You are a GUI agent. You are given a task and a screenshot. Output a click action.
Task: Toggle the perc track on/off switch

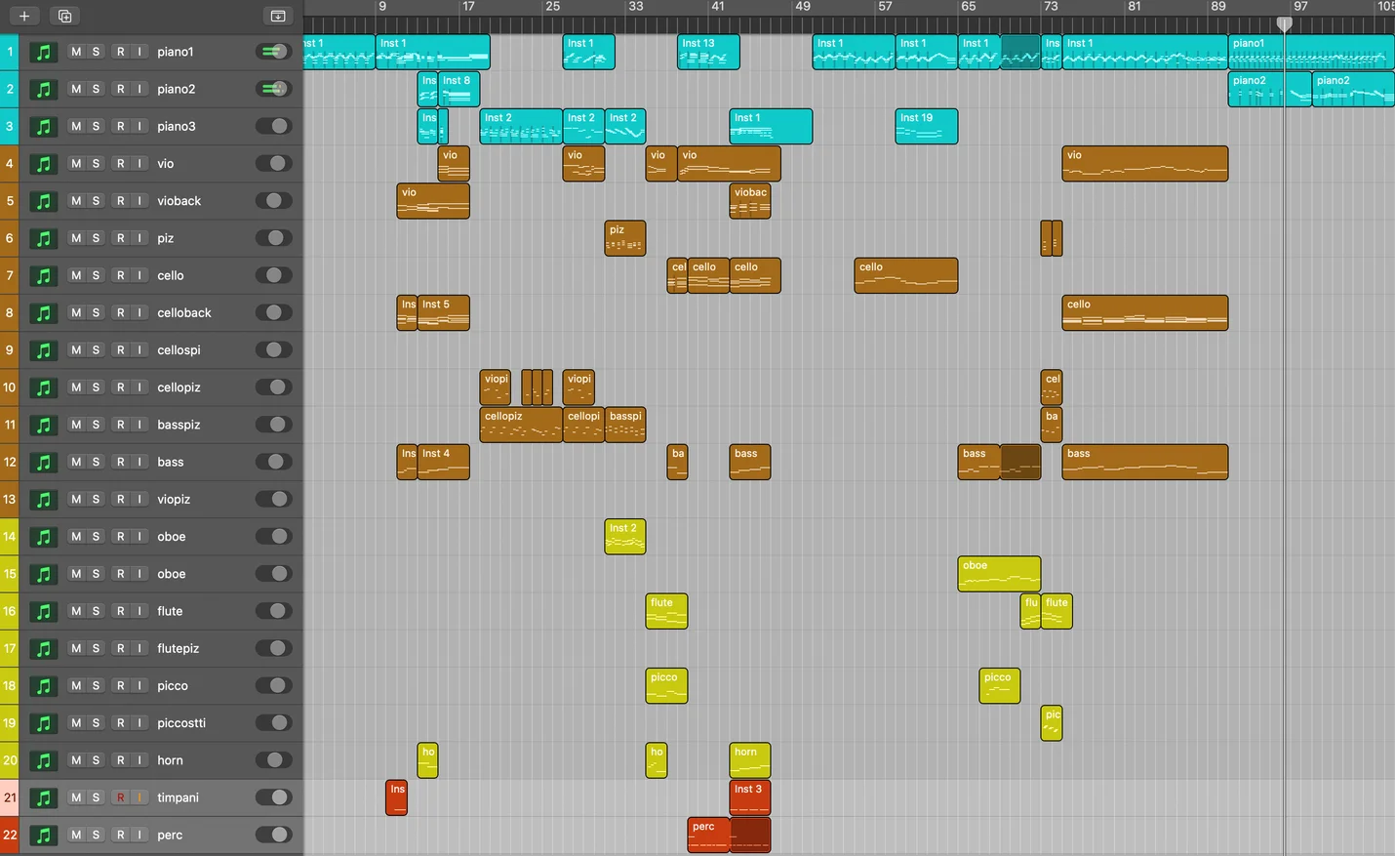(273, 835)
